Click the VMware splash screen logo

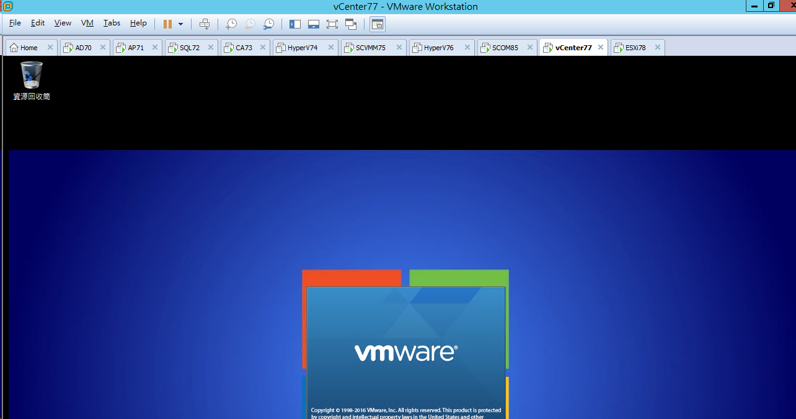[406, 353]
